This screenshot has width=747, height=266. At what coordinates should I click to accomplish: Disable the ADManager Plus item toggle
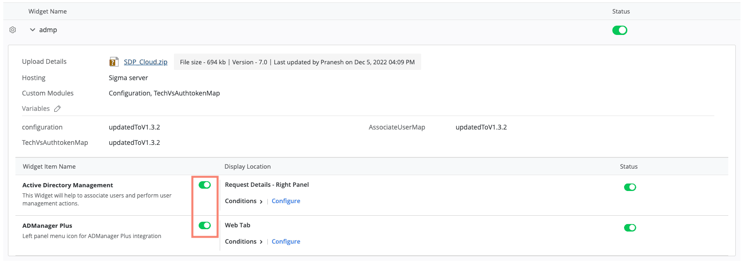coord(205,225)
